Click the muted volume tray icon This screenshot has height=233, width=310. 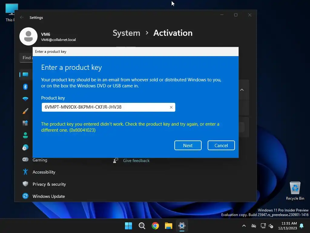(x=271, y=226)
